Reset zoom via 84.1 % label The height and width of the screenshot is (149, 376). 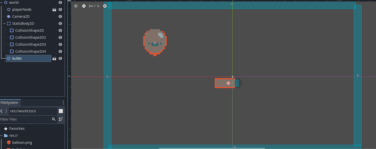tap(94, 6)
